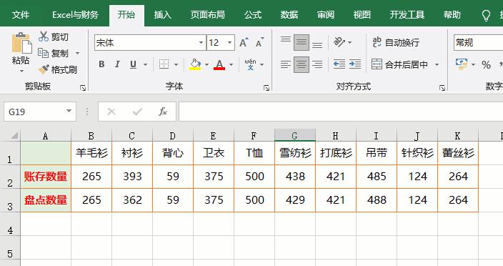Click into the formula bar field
The height and width of the screenshot is (266, 503).
tap(341, 112)
